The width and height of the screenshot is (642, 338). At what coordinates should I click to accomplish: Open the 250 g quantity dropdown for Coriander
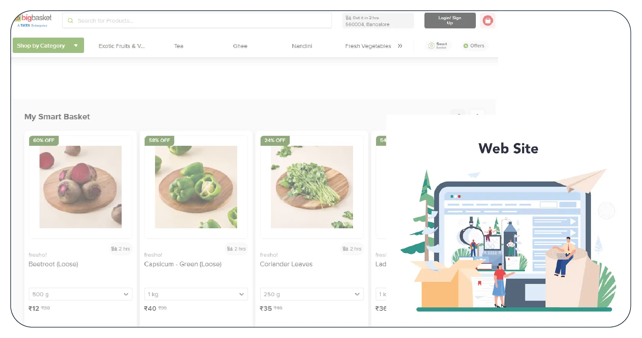[x=311, y=294]
